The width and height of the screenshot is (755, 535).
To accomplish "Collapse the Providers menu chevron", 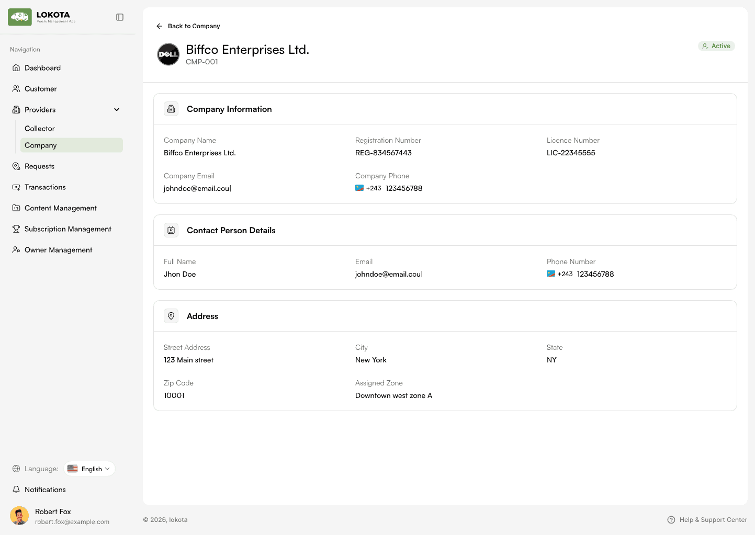I will [x=117, y=110].
